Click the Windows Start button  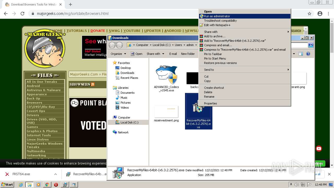pyautogui.click(x=7, y=184)
